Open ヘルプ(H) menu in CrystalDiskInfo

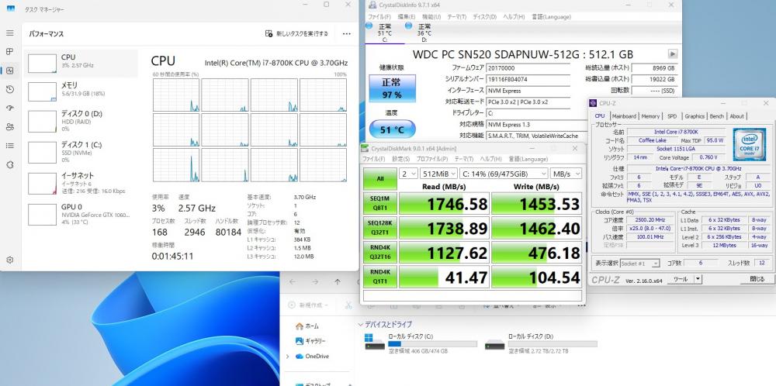click(x=514, y=17)
